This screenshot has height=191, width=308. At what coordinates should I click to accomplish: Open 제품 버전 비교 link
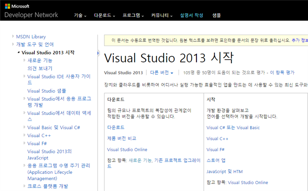point(121,138)
